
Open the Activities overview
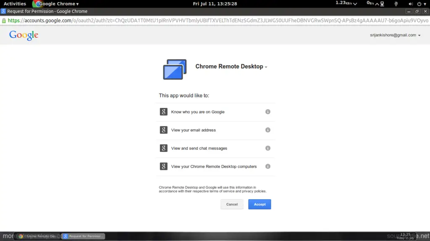click(15, 3)
